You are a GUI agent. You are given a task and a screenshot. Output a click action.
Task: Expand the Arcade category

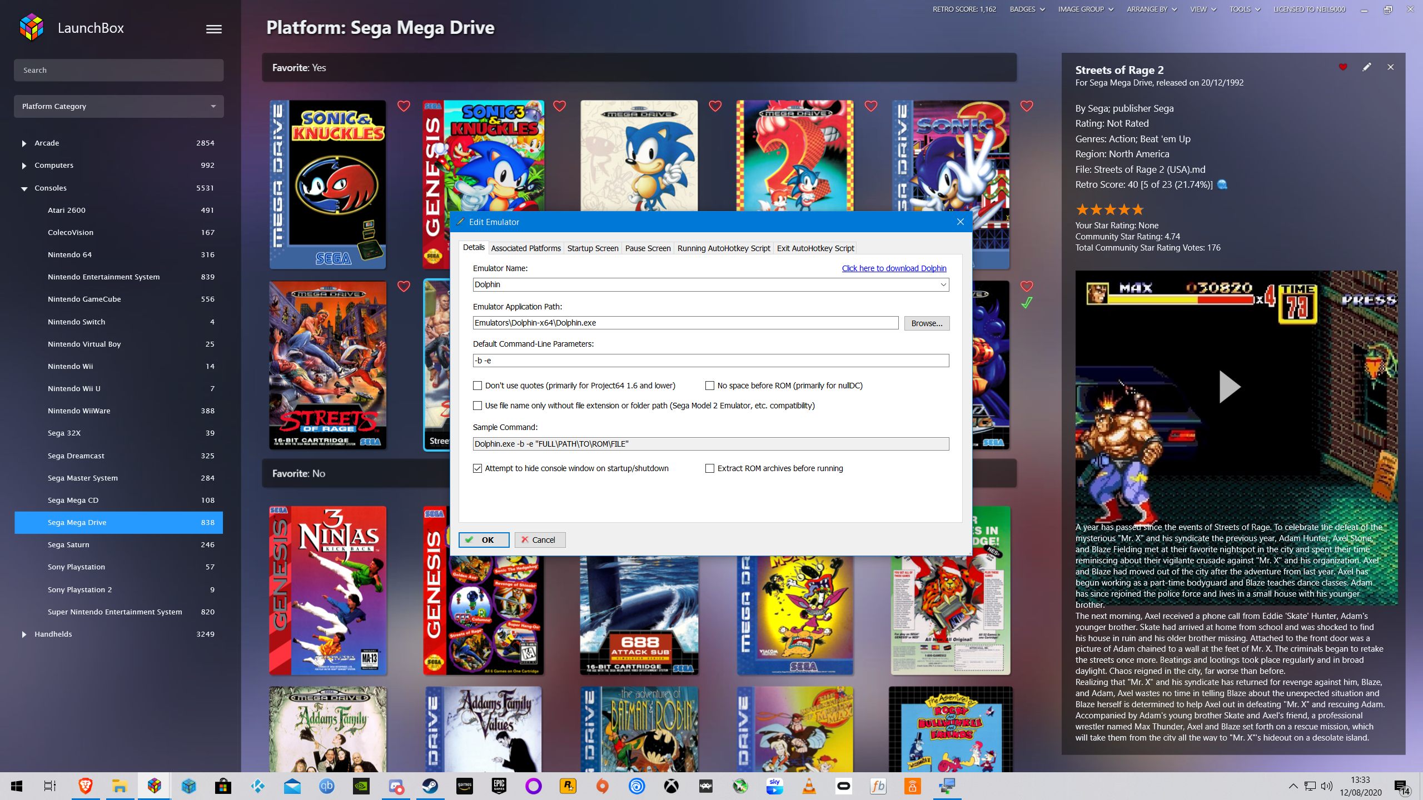pyautogui.click(x=24, y=143)
